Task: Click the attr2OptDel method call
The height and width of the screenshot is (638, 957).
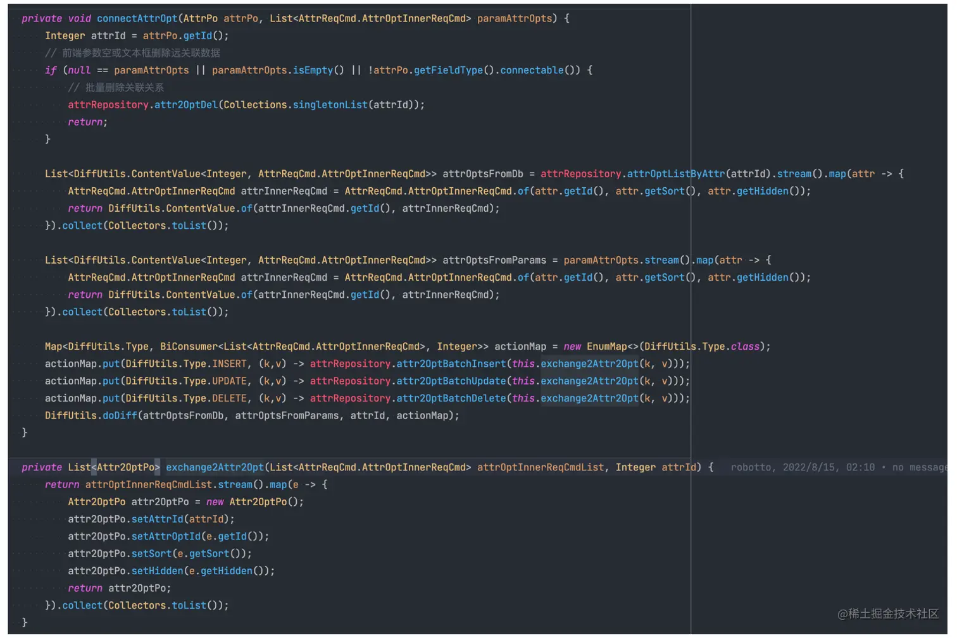Action: coord(186,105)
